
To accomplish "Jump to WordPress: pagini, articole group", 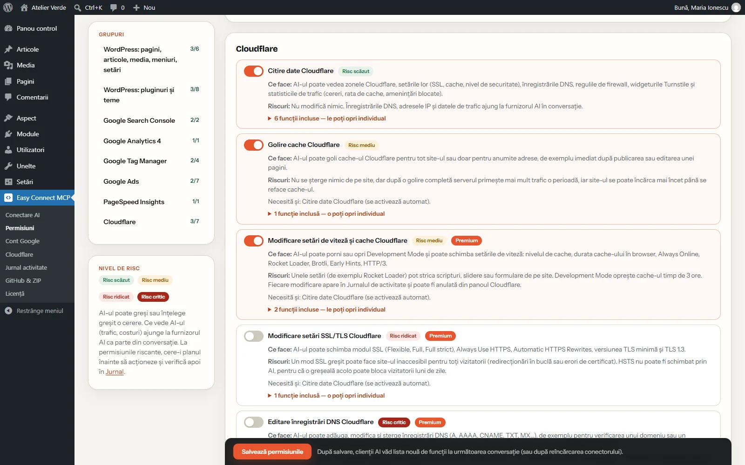I will tap(151, 60).
